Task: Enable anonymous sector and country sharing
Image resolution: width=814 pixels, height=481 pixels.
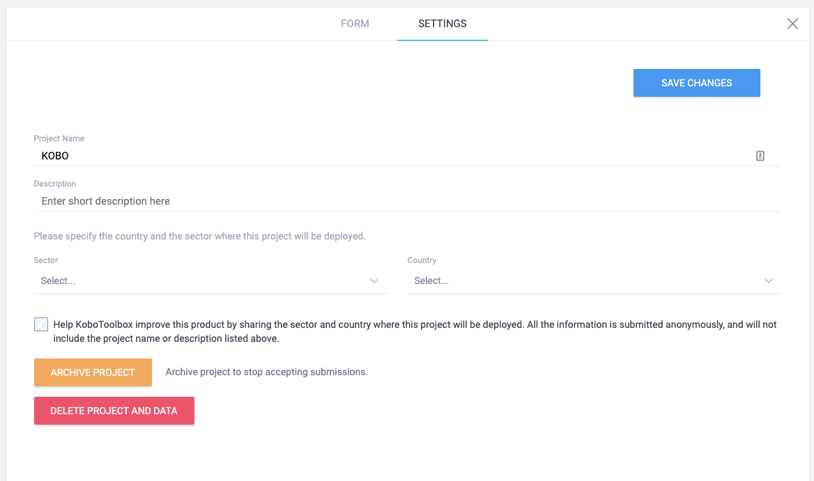Action: [40, 324]
